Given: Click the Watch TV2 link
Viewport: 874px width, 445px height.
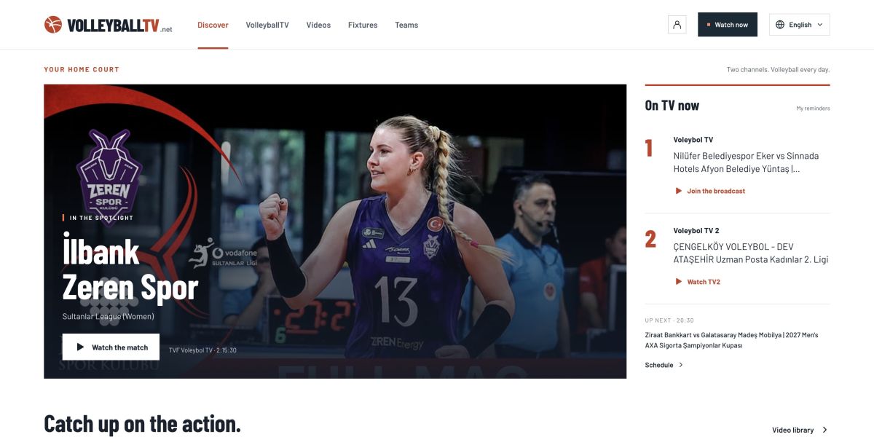Looking at the screenshot, I should [704, 282].
